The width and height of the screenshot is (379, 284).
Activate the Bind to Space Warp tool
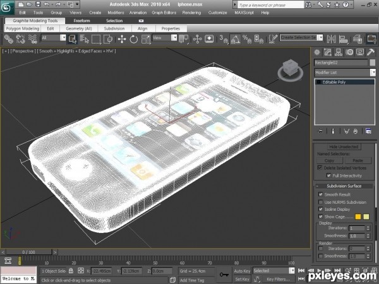click(33, 38)
